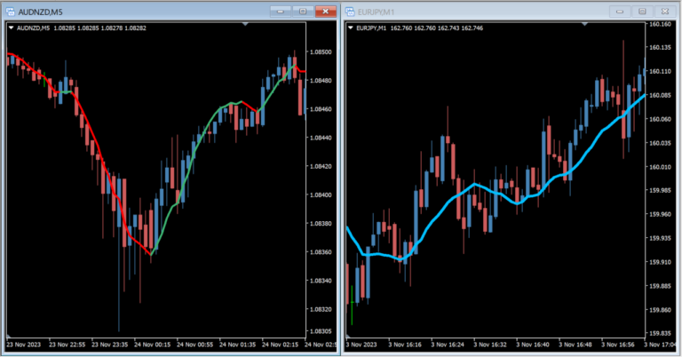Click 1.08500 on the AUDNZD price scale
The width and height of the screenshot is (682, 357).
pyautogui.click(x=321, y=52)
